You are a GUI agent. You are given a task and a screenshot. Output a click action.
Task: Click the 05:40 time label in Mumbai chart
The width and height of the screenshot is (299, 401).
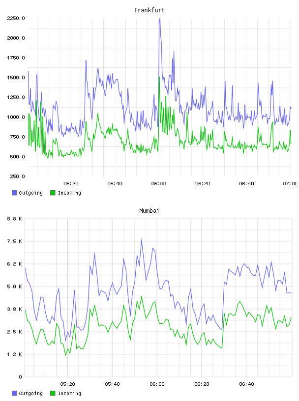(x=112, y=384)
